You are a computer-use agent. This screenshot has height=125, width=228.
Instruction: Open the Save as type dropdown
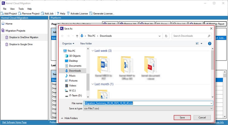(x=148, y=109)
